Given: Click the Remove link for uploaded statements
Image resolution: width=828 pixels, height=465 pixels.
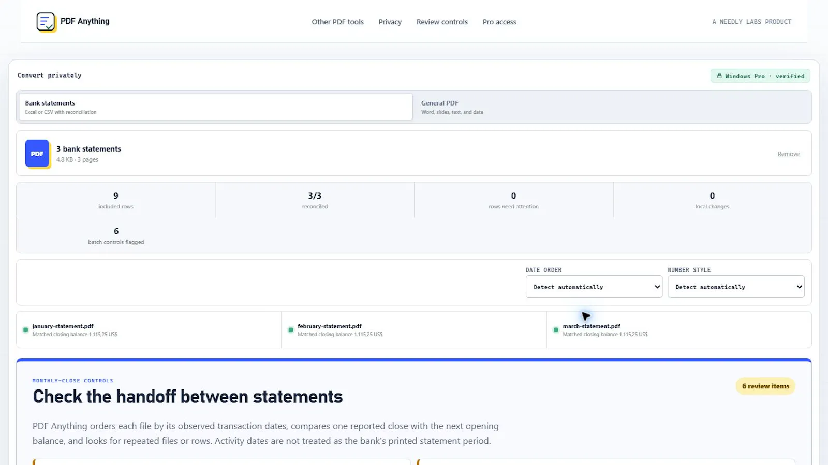Looking at the screenshot, I should click(x=788, y=154).
